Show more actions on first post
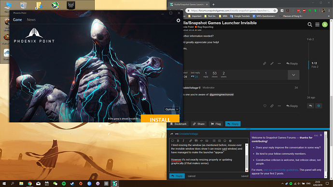 click(279, 64)
